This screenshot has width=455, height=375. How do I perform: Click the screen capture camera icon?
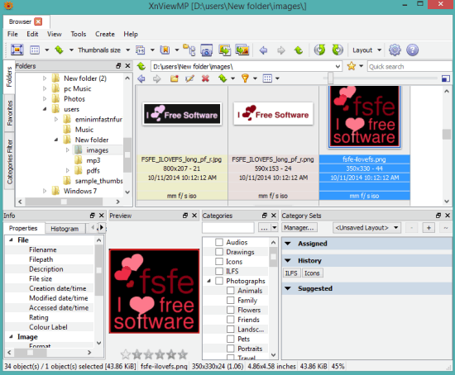[206, 50]
